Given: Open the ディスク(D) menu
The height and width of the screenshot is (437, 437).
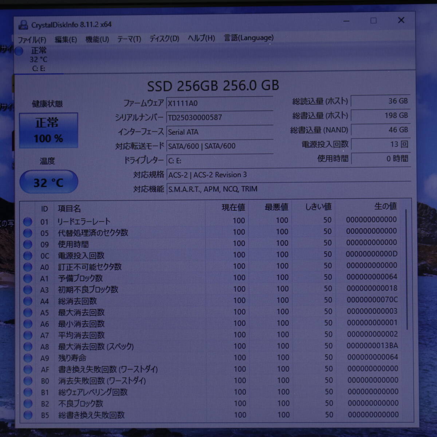Looking at the screenshot, I should (x=164, y=38).
